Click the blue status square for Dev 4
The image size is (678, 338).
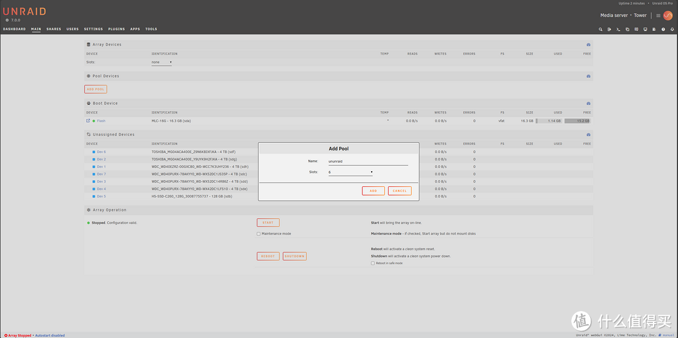[x=94, y=189]
